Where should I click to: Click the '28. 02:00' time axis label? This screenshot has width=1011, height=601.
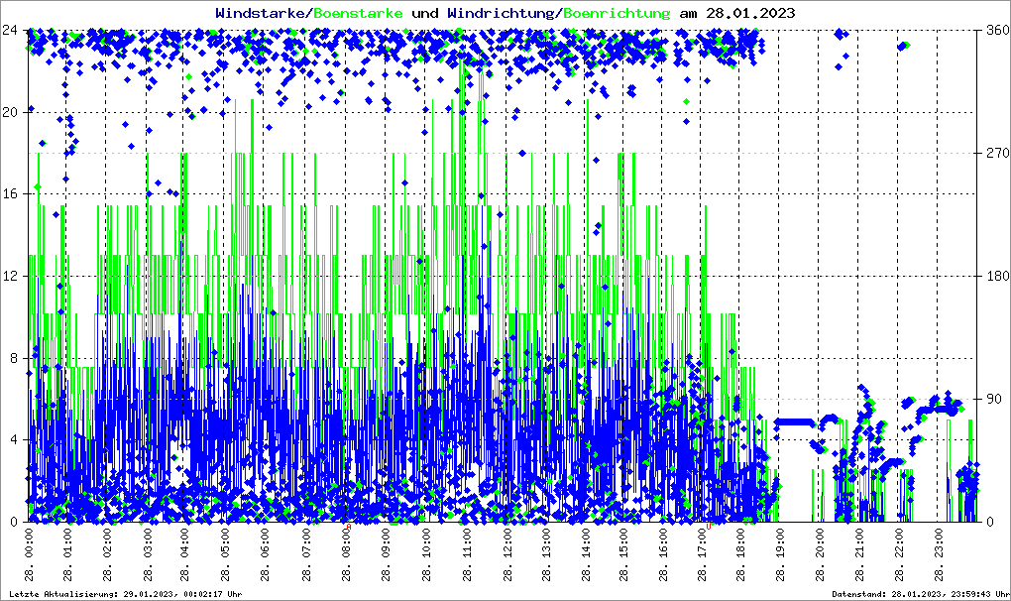(108, 554)
